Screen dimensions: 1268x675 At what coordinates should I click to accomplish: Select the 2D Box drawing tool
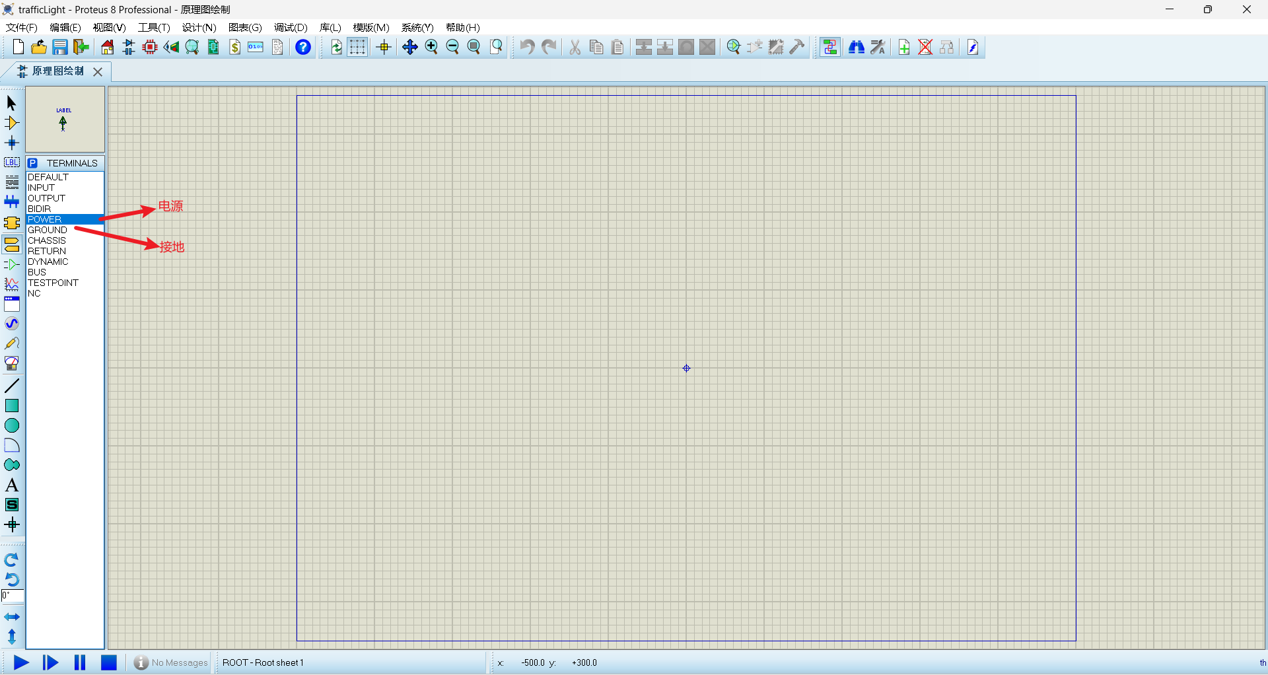[11, 406]
